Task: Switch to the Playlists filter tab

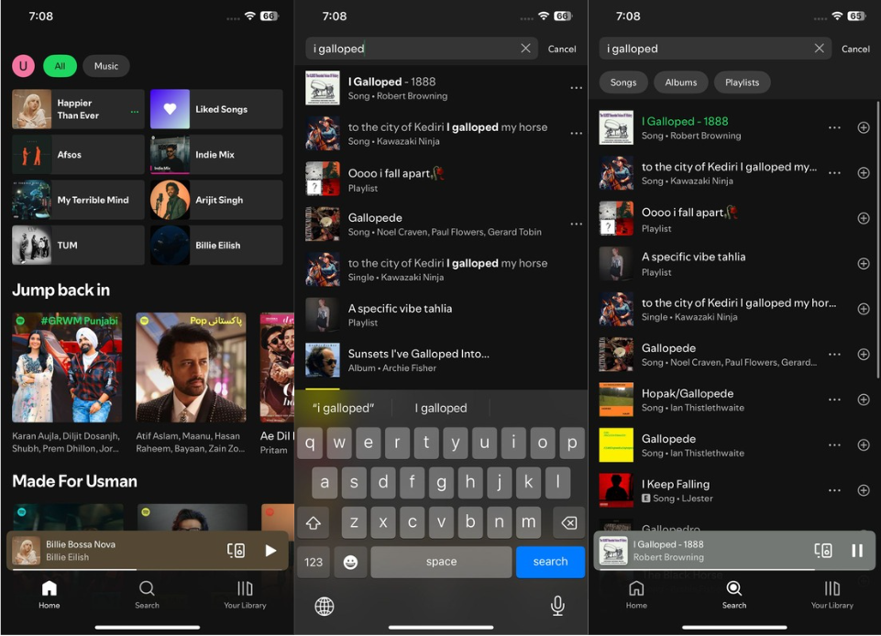Action: (x=742, y=82)
